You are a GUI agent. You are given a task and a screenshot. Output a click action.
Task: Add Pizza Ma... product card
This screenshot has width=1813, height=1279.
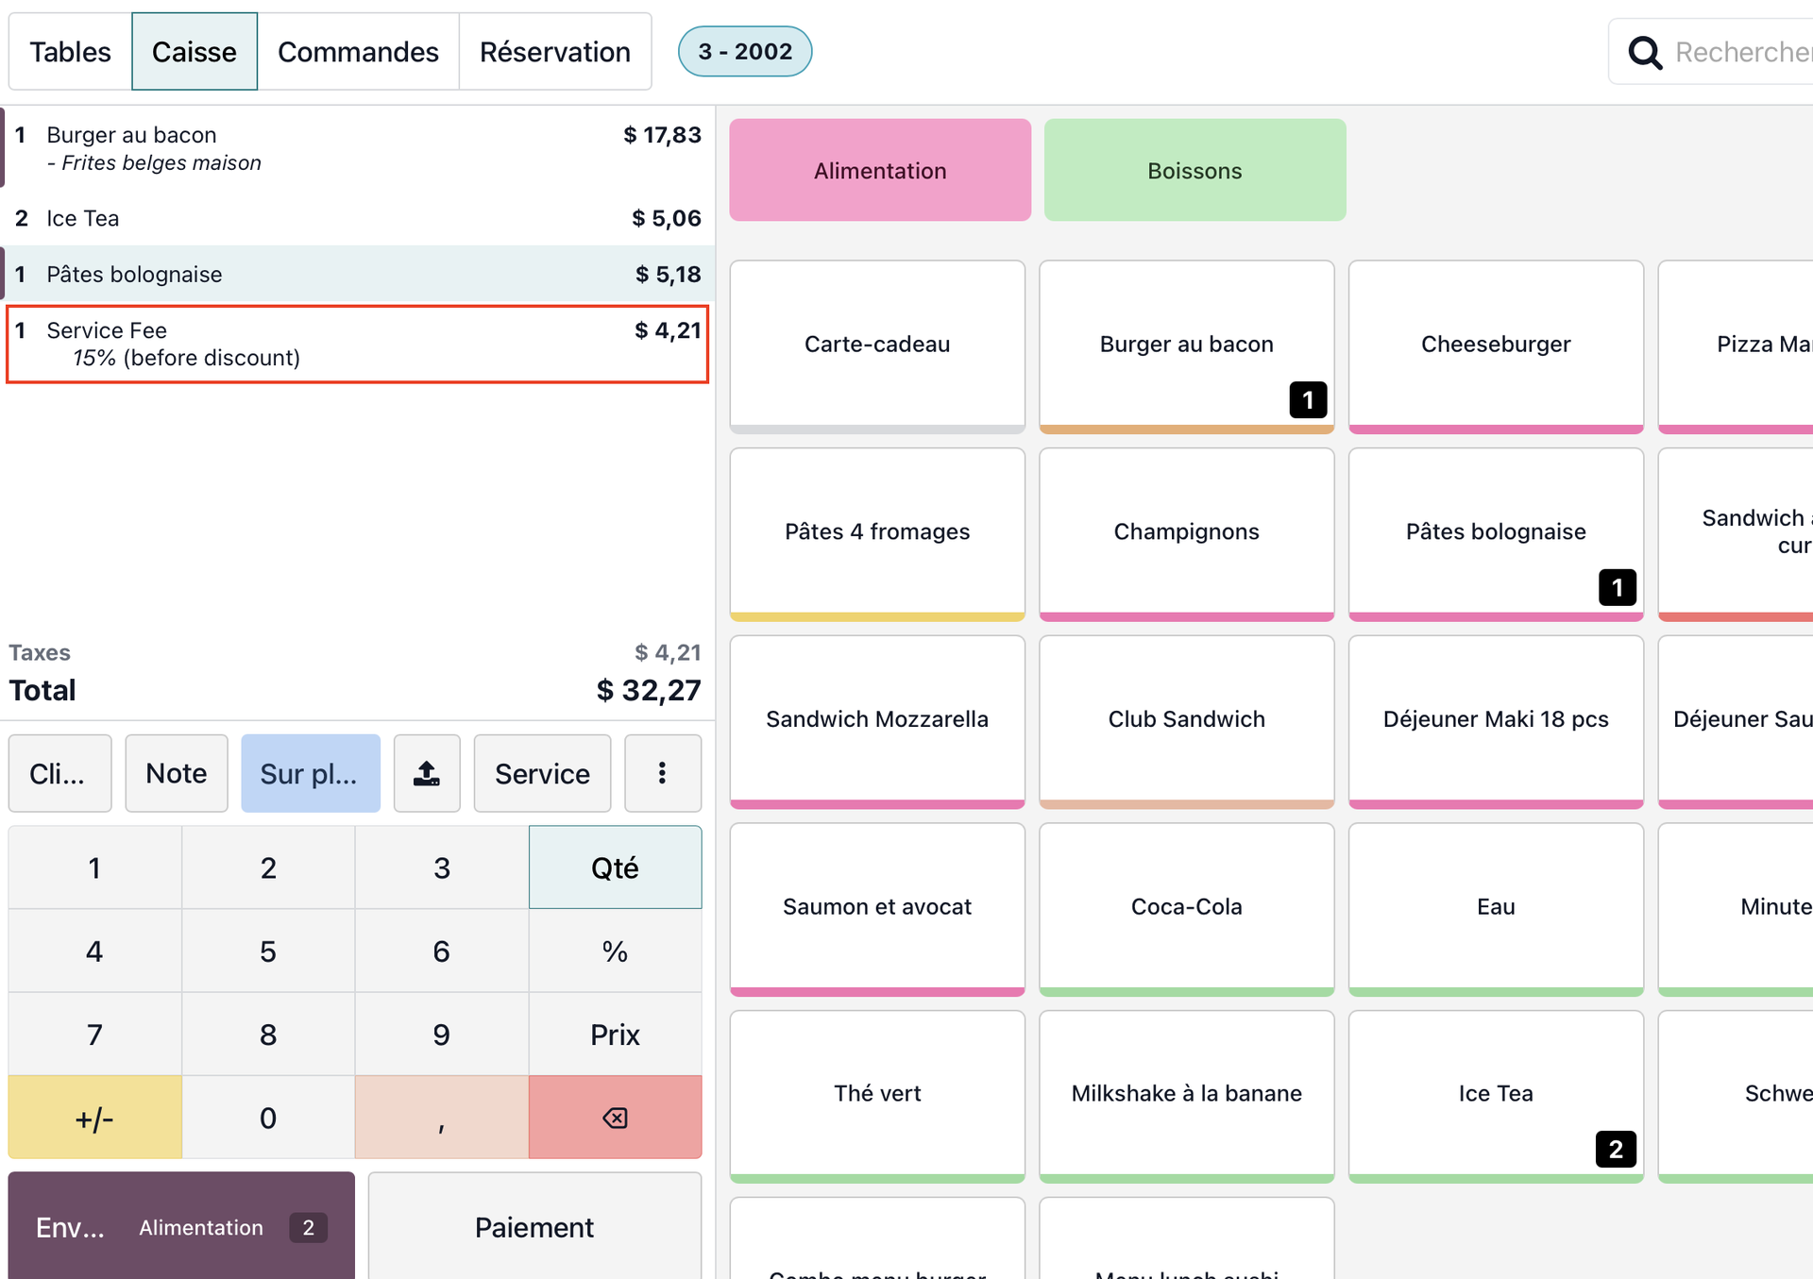pos(1736,346)
